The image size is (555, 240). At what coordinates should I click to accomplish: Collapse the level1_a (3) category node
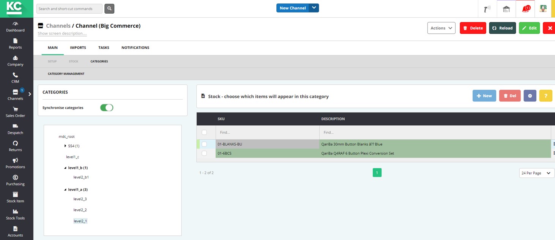coord(65,190)
